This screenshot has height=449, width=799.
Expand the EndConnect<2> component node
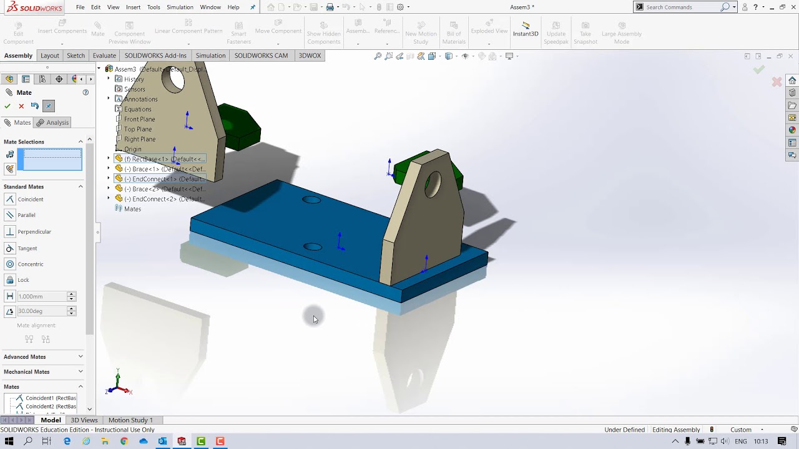109,199
